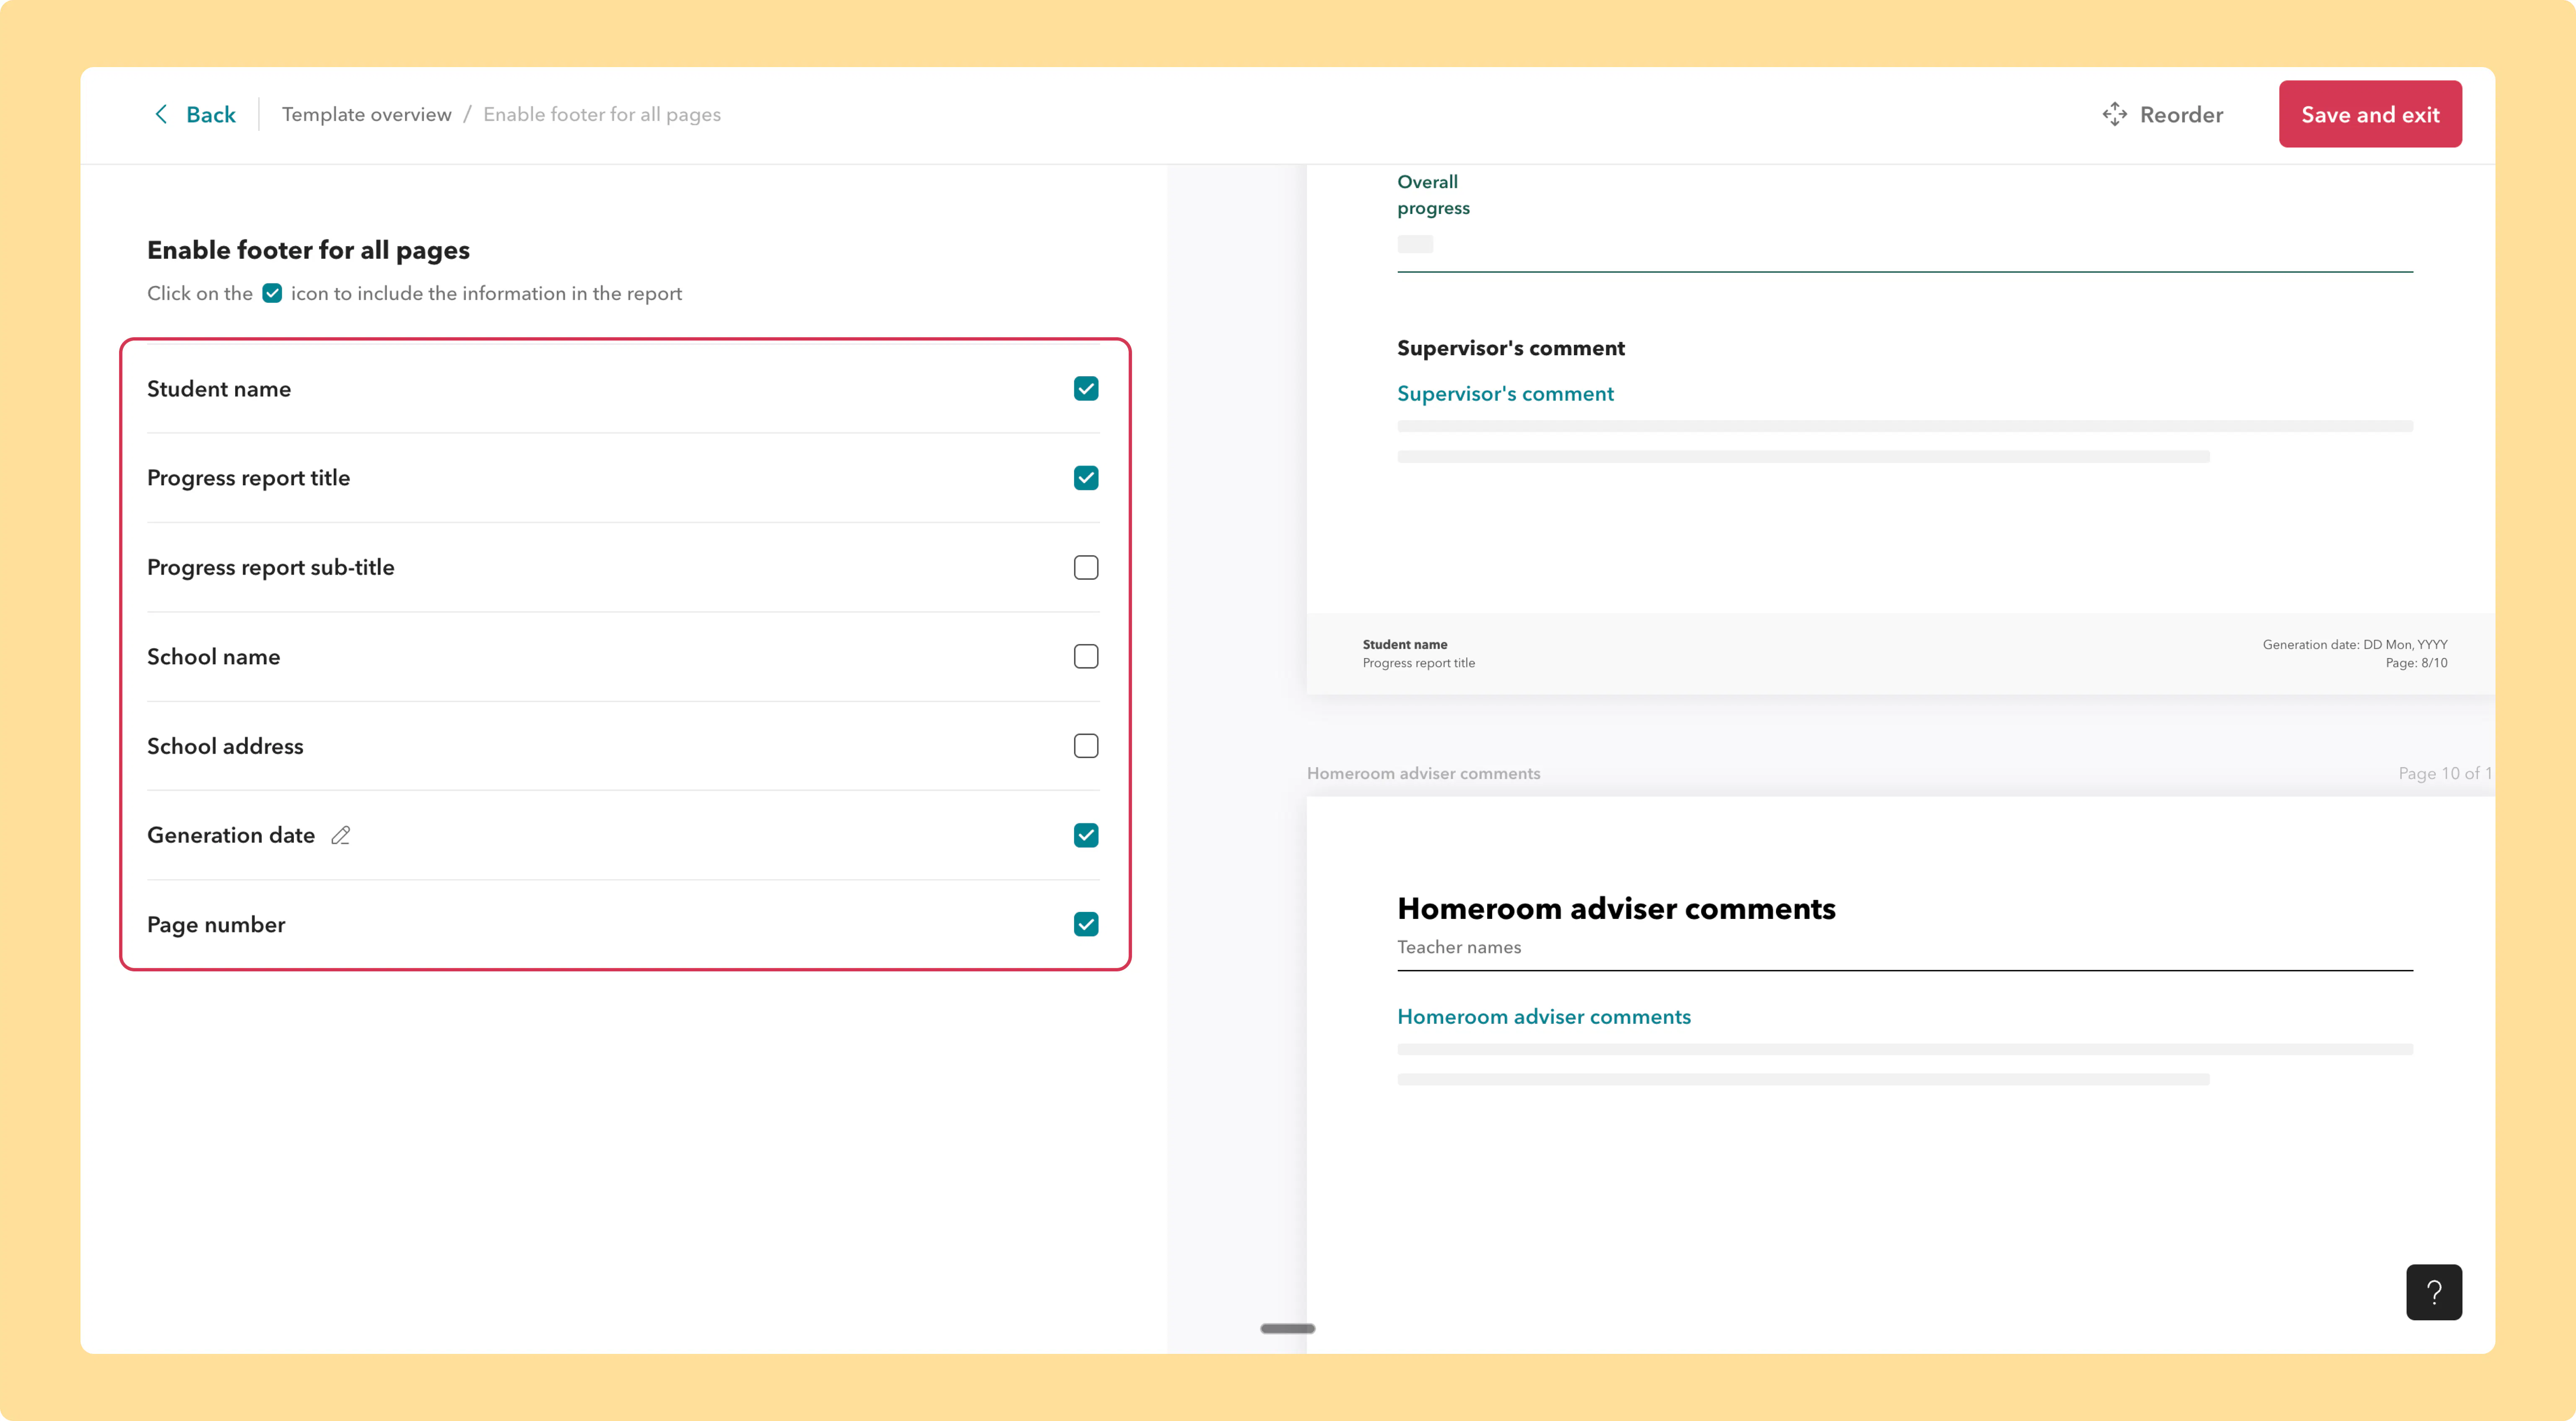Edit Generation date via pencil icon
Viewport: 2576px width, 1421px height.
click(341, 835)
